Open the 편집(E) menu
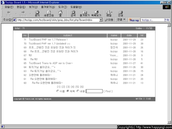This screenshot has width=172, height=129. tap(21, 7)
